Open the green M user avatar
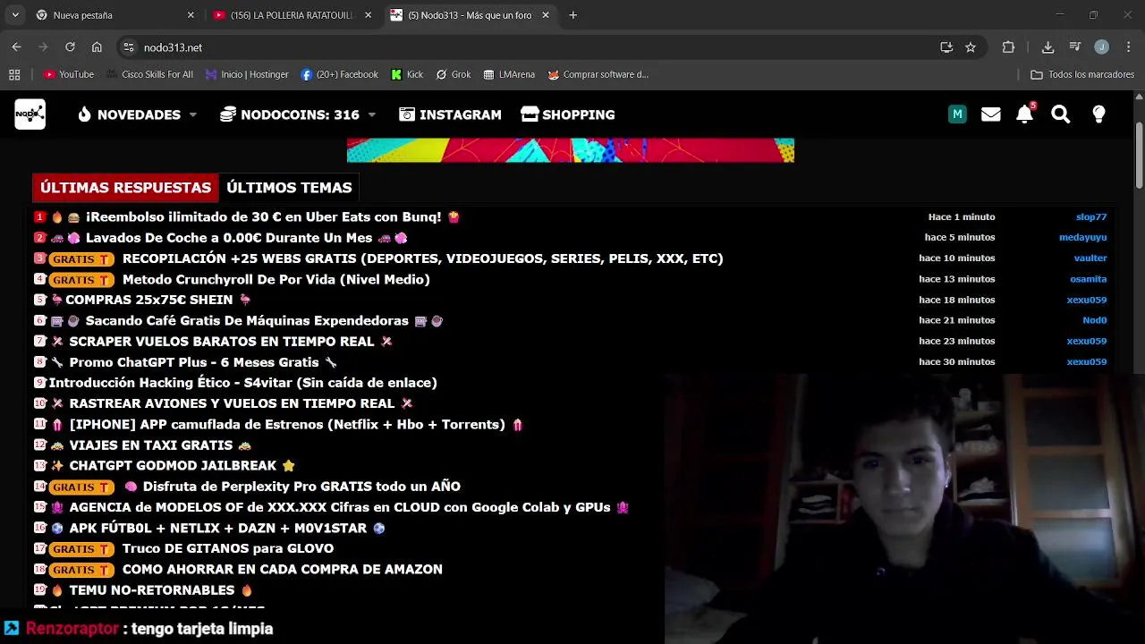Screen dimensions: 1145x644 click(957, 114)
